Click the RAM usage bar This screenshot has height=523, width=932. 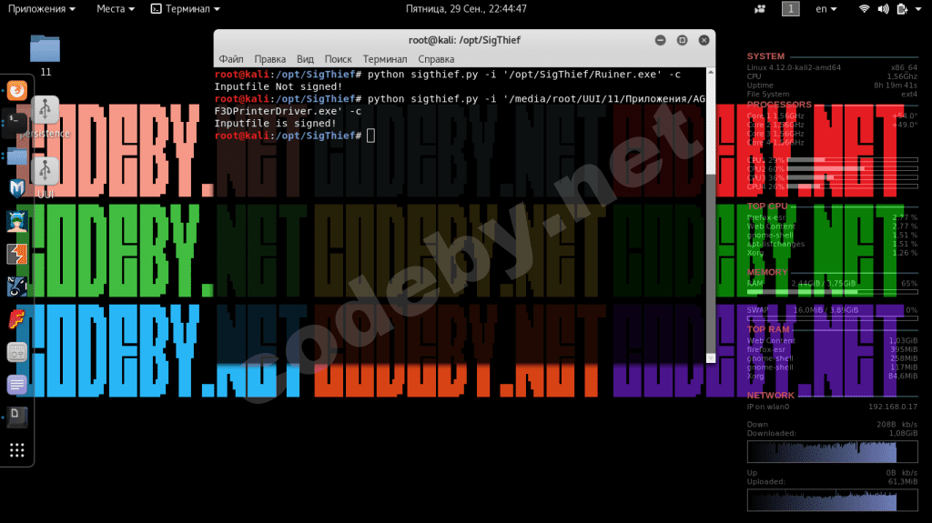tap(832, 292)
